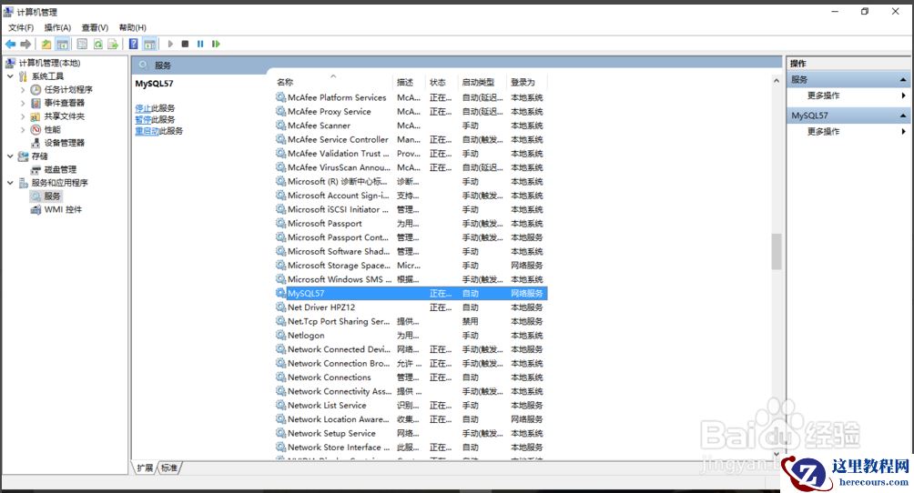Expand the 事件查看器 tree node
Screen dimensions: 914x493
click(24, 103)
